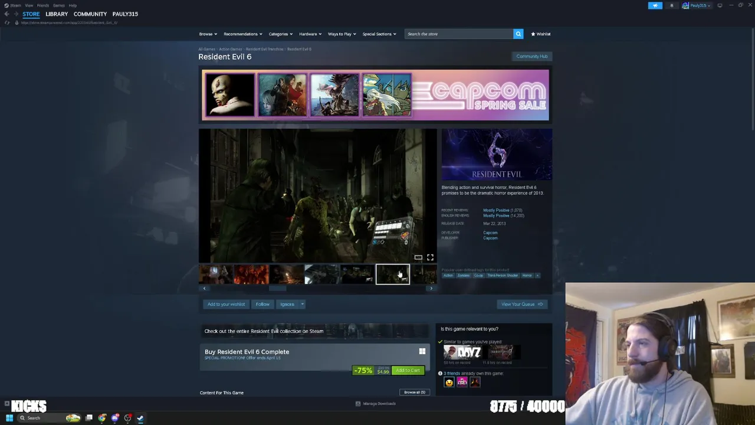
Task: Open the Browse store dropdown
Action: [208, 34]
